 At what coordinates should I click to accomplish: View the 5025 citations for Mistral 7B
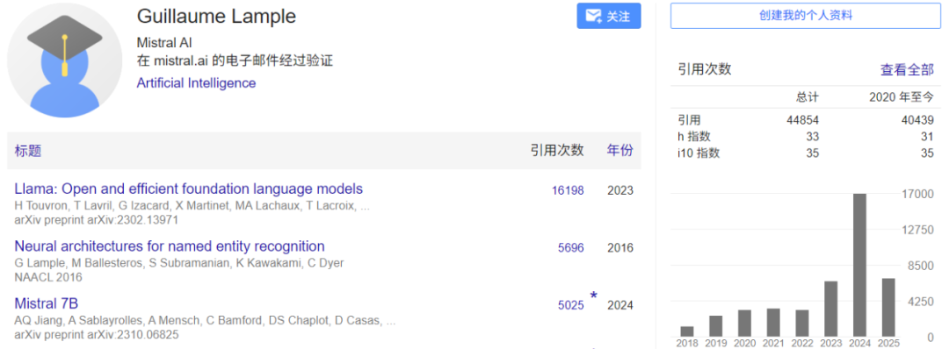coord(571,305)
